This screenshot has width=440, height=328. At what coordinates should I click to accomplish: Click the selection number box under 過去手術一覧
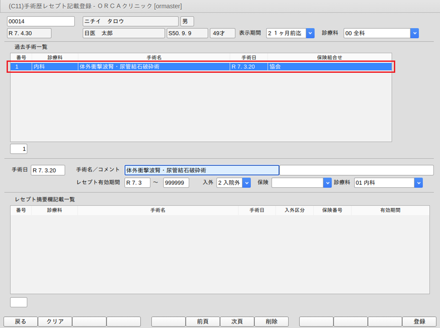pyautogui.click(x=19, y=149)
